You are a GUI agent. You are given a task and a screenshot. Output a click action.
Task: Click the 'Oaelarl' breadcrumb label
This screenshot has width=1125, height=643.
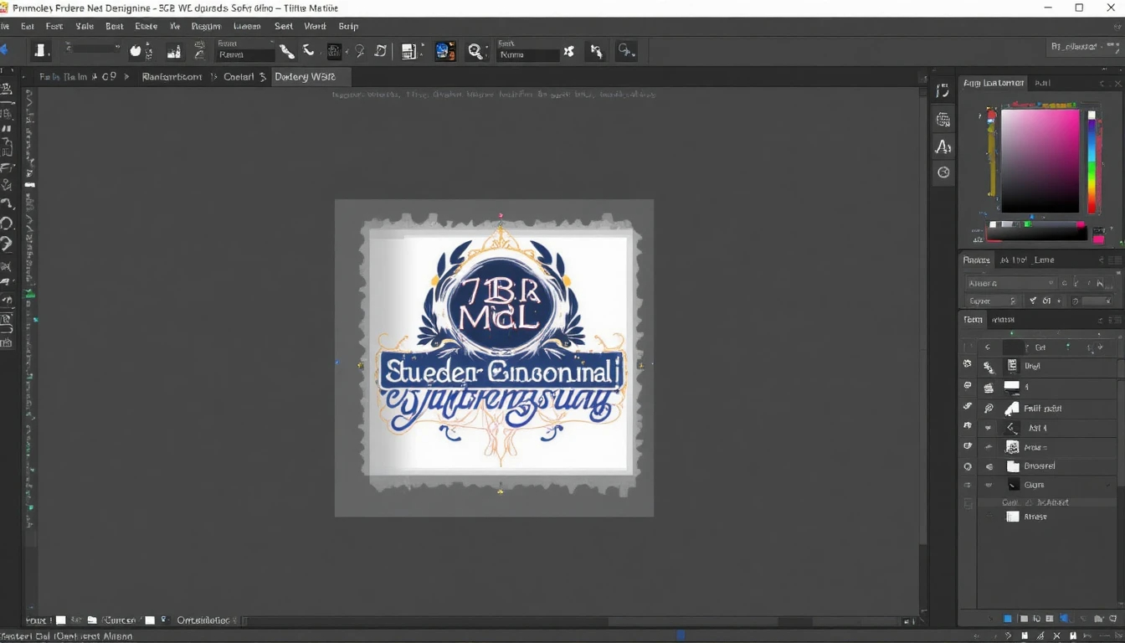pyautogui.click(x=239, y=77)
